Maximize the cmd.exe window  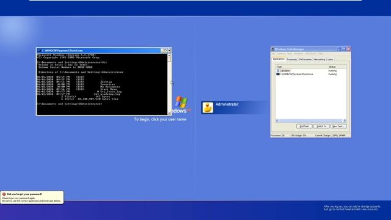coord(166,50)
